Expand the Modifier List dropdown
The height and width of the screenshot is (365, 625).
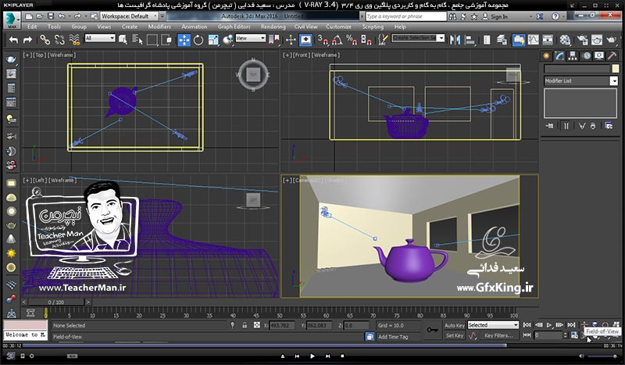point(613,81)
